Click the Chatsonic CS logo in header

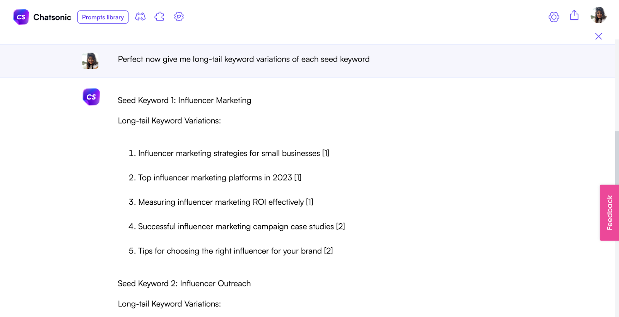coord(21,17)
